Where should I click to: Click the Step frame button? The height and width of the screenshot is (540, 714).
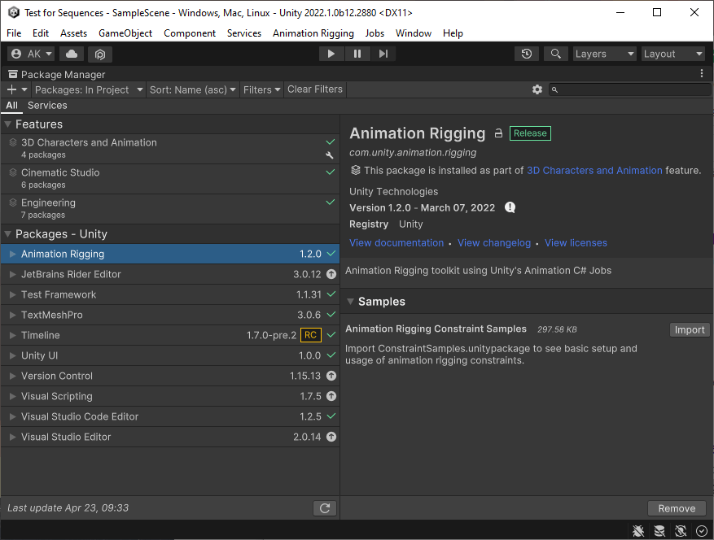(x=383, y=54)
